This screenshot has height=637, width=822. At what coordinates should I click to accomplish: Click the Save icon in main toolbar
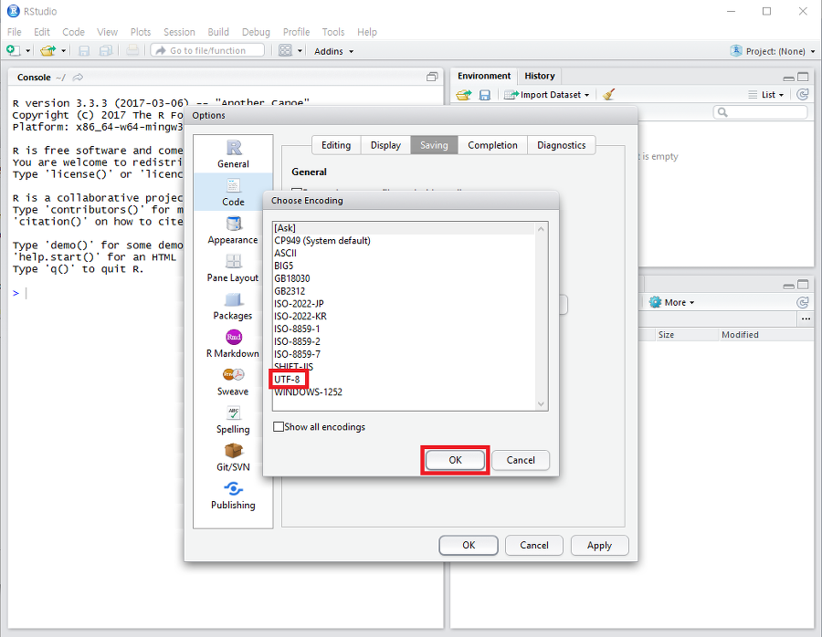point(84,50)
